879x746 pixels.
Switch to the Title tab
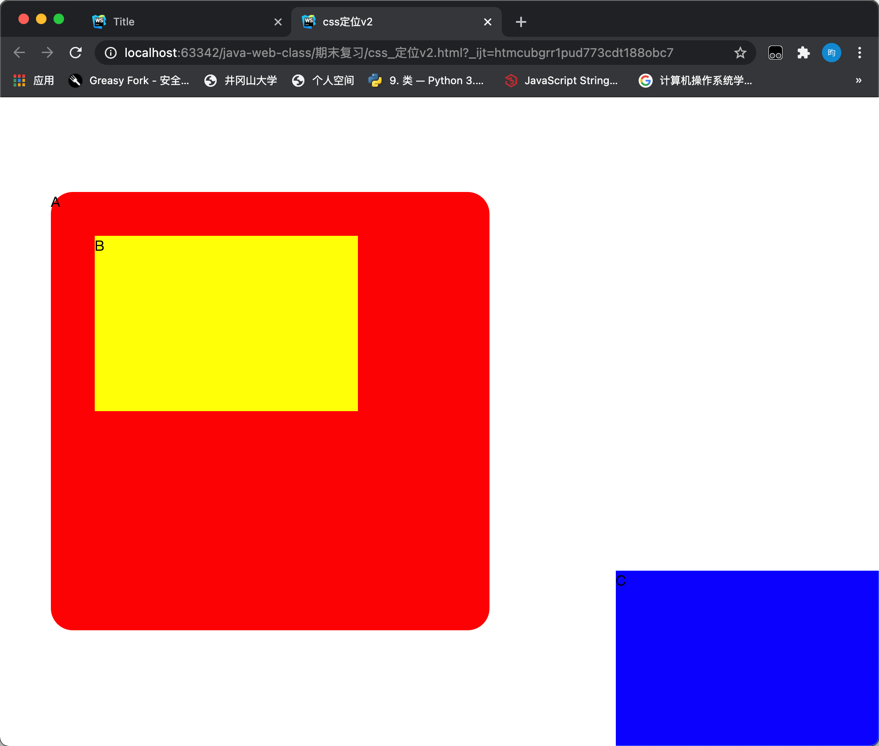(175, 21)
